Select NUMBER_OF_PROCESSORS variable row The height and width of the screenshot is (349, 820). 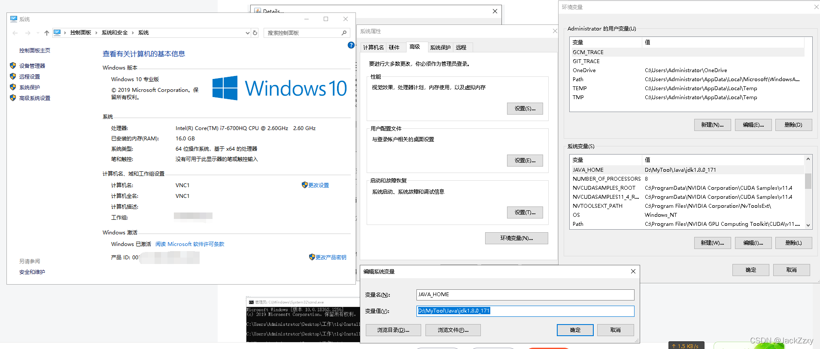point(688,179)
